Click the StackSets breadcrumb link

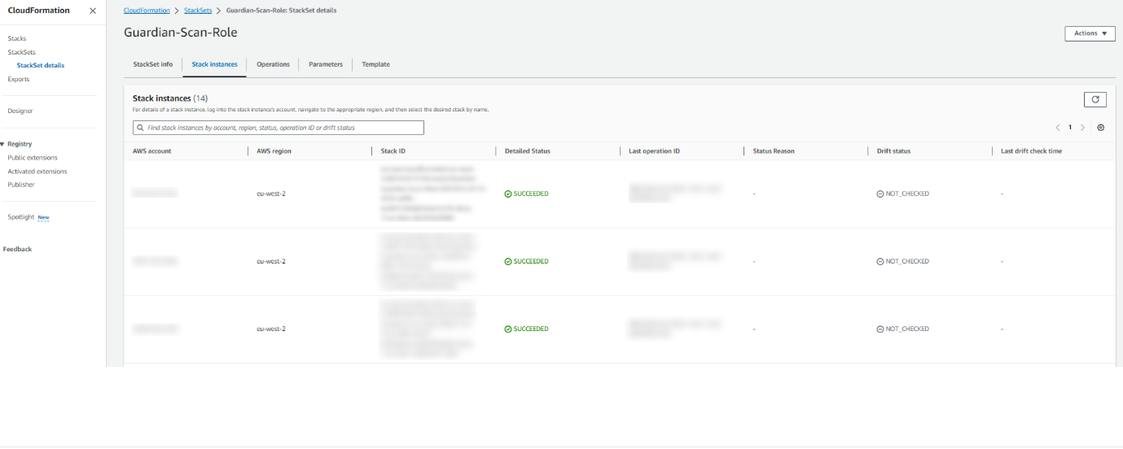[197, 11]
